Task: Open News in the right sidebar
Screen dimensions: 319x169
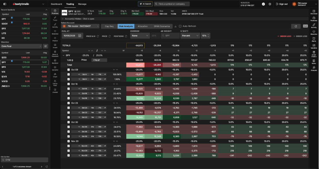Action: point(314,62)
